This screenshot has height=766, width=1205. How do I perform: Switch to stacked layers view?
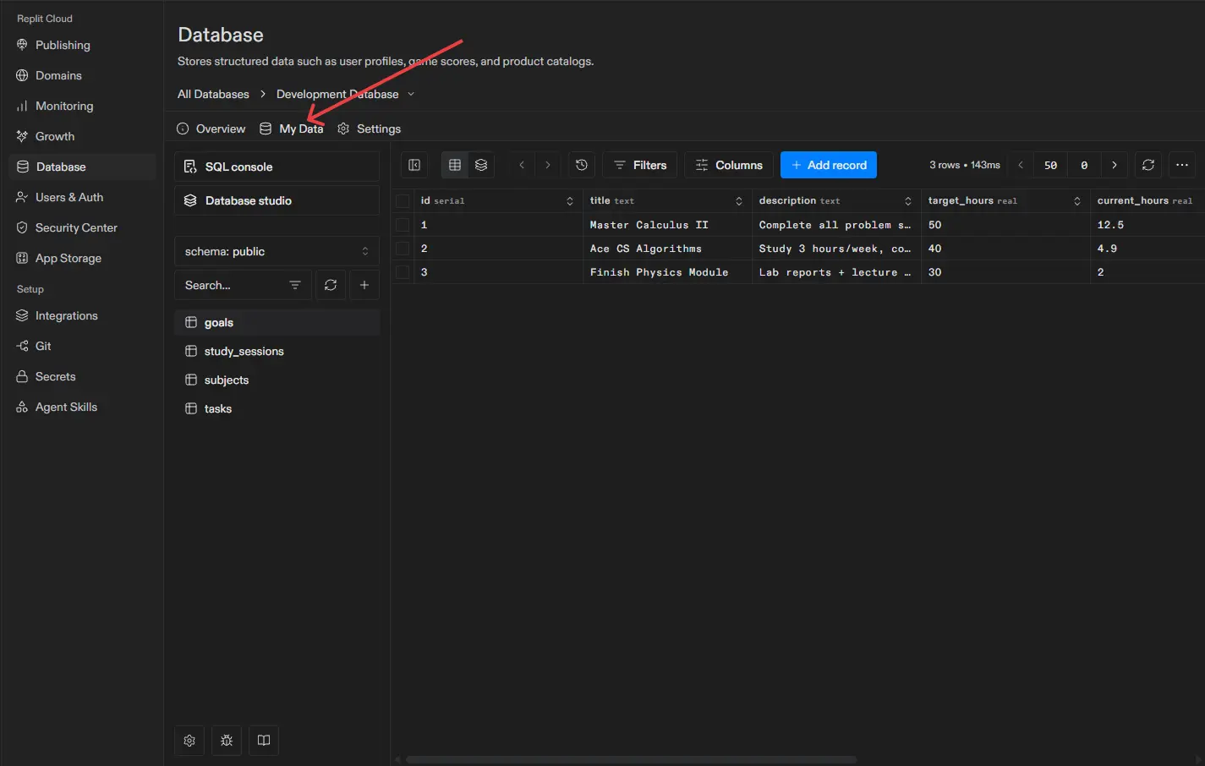481,165
